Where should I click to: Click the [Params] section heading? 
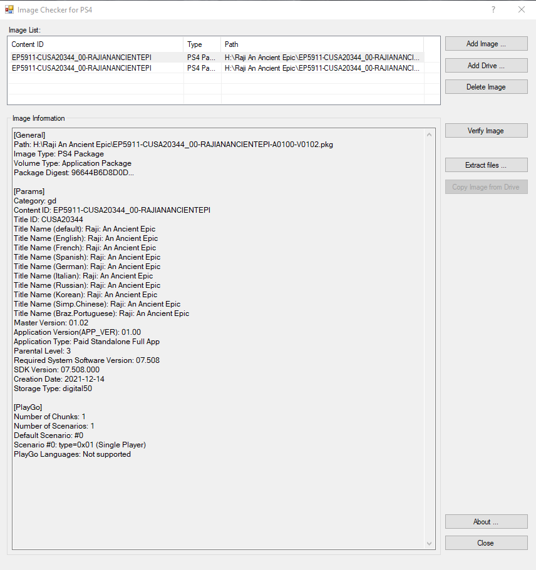(x=29, y=191)
